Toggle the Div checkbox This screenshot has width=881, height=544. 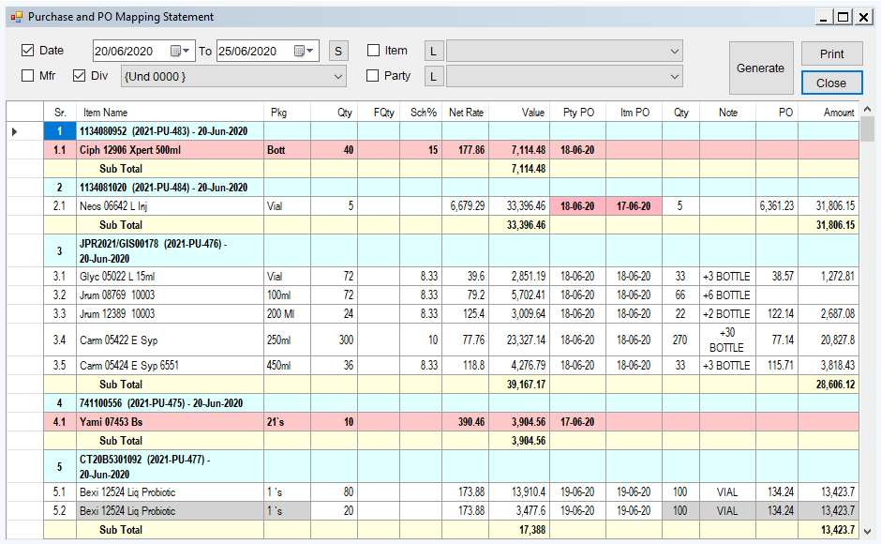coord(79,76)
